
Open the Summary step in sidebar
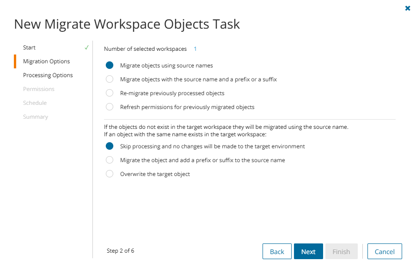click(x=36, y=117)
